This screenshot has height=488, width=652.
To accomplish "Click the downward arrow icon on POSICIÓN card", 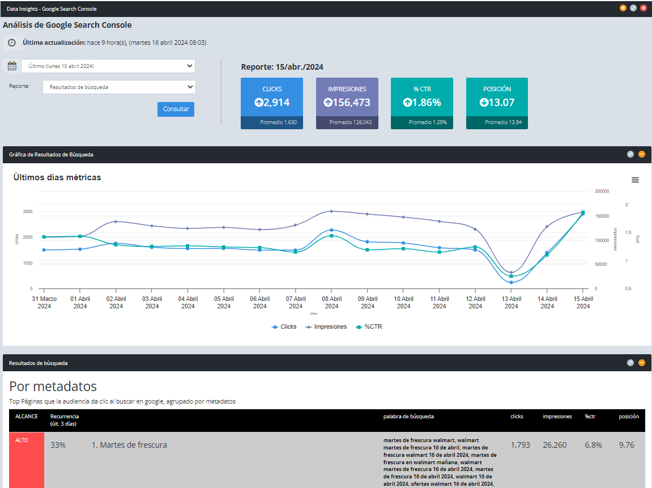I will (485, 103).
